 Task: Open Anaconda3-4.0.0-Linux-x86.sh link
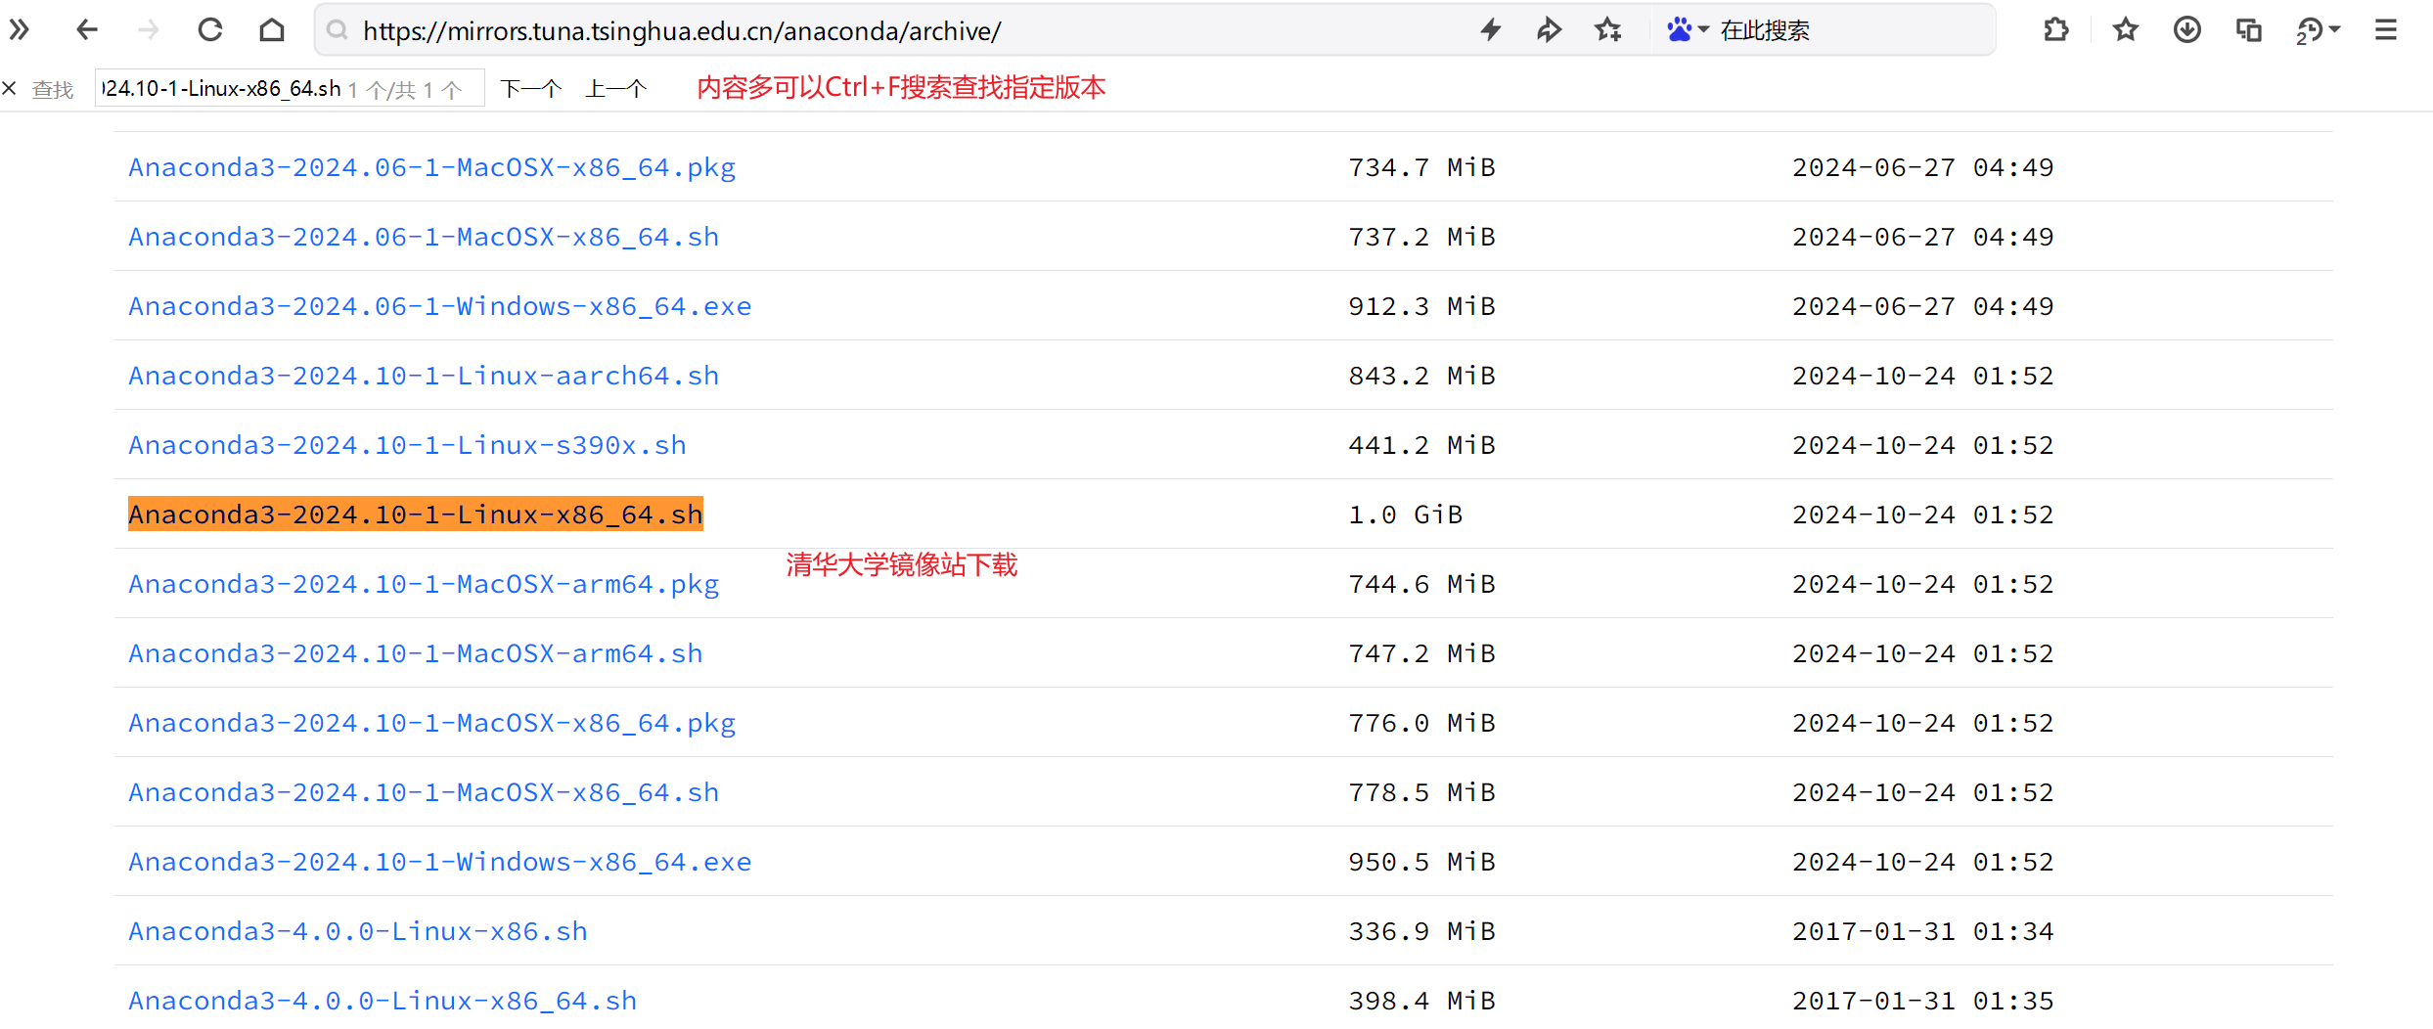point(358,931)
